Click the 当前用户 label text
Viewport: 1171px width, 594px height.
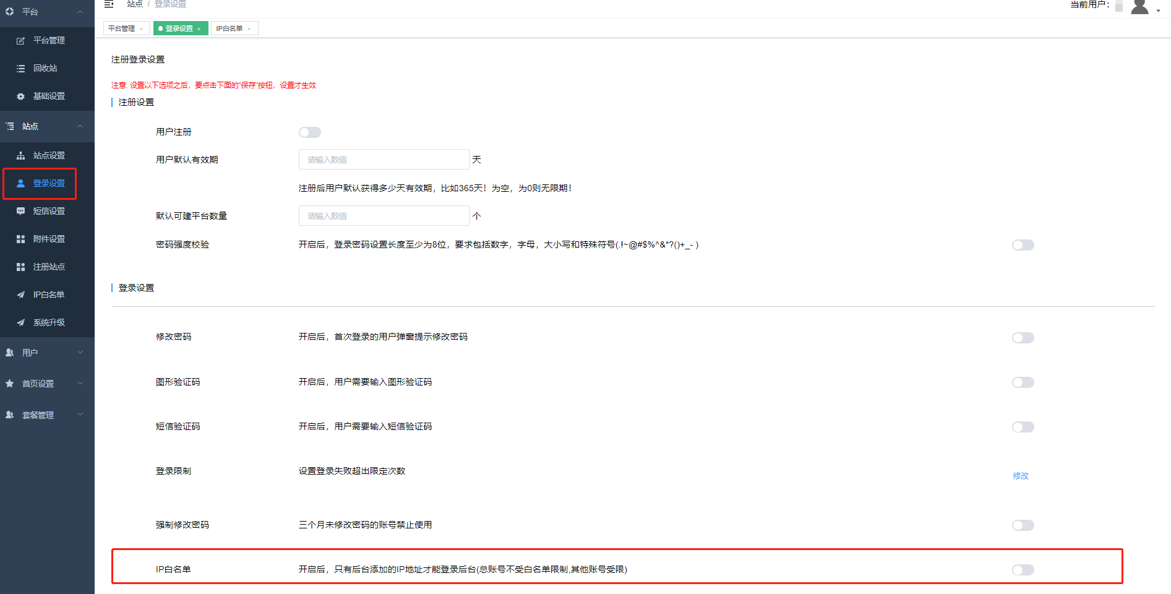(1090, 5)
